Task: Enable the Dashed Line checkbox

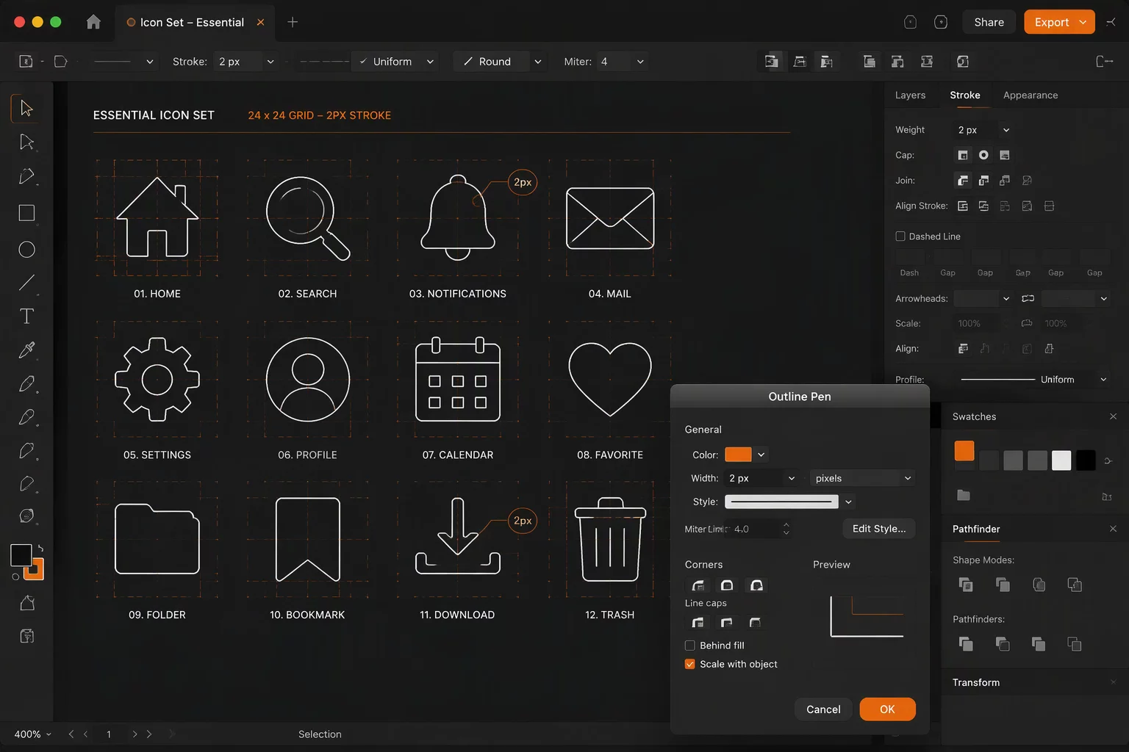Action: (x=900, y=236)
